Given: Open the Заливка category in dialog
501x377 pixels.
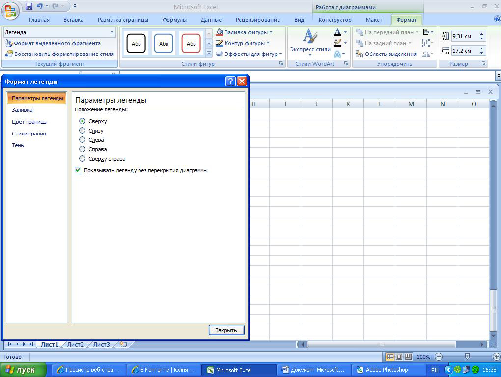Looking at the screenshot, I should (x=22, y=110).
